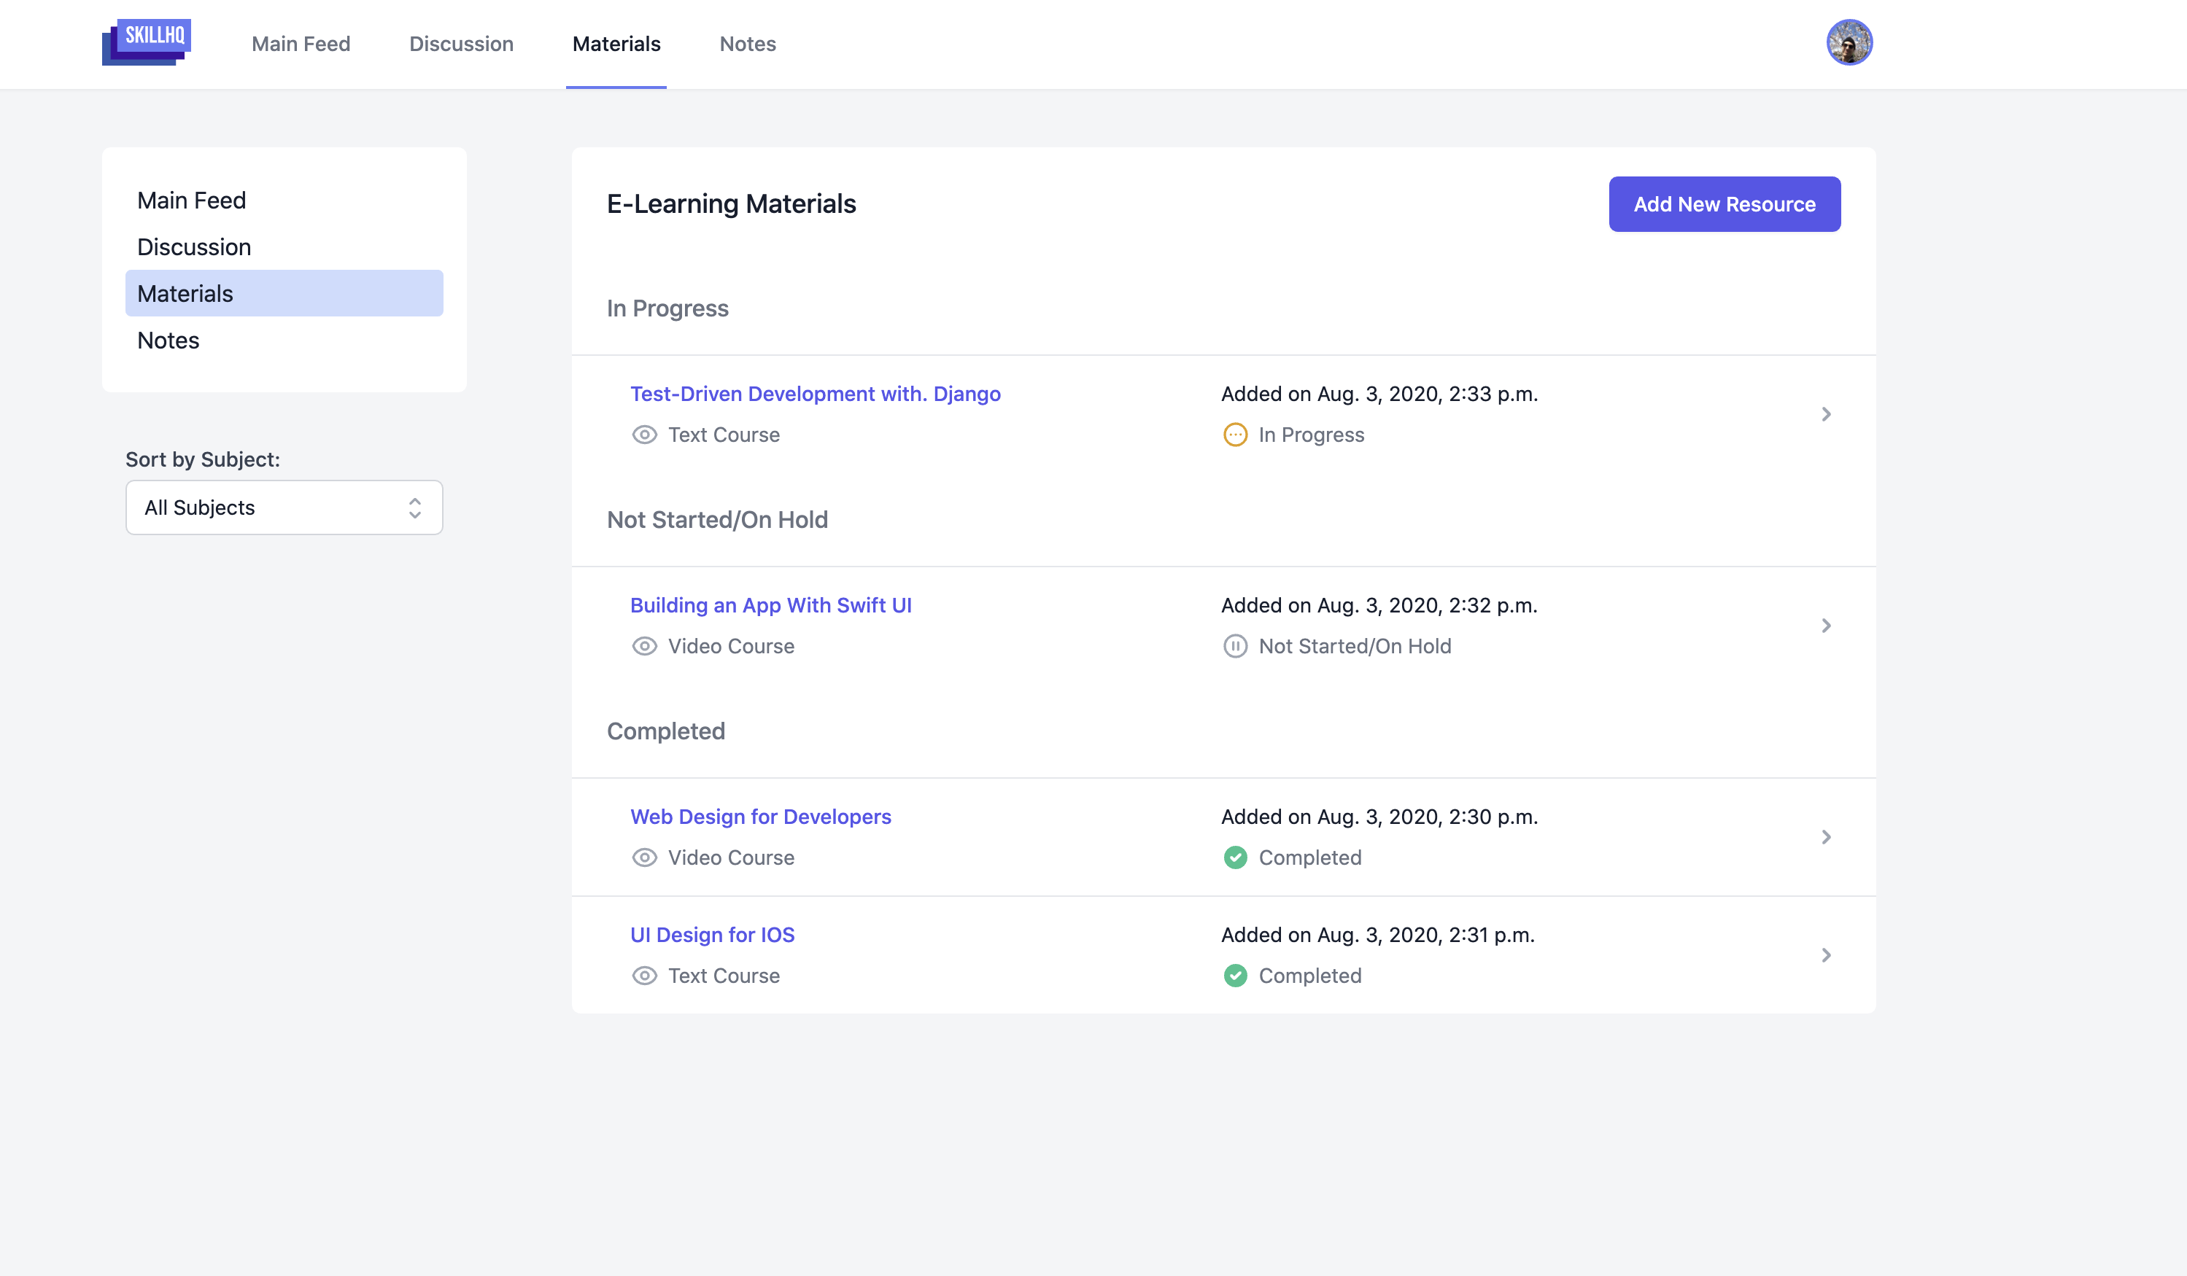Viewport: 2187px width, 1276px height.
Task: Open Main Feed from the top navigation
Action: pos(301,43)
